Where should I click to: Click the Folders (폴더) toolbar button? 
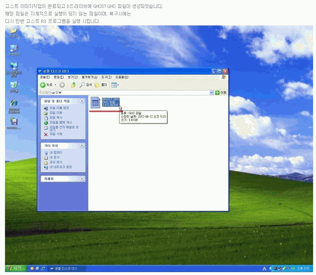click(101, 85)
